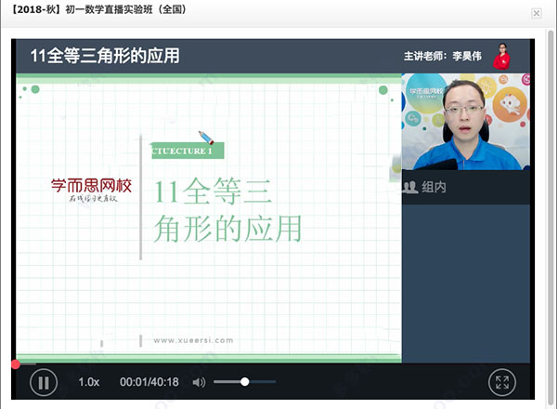Click the teacher webcam video
Screen dimensions: 558x409
point(465,122)
